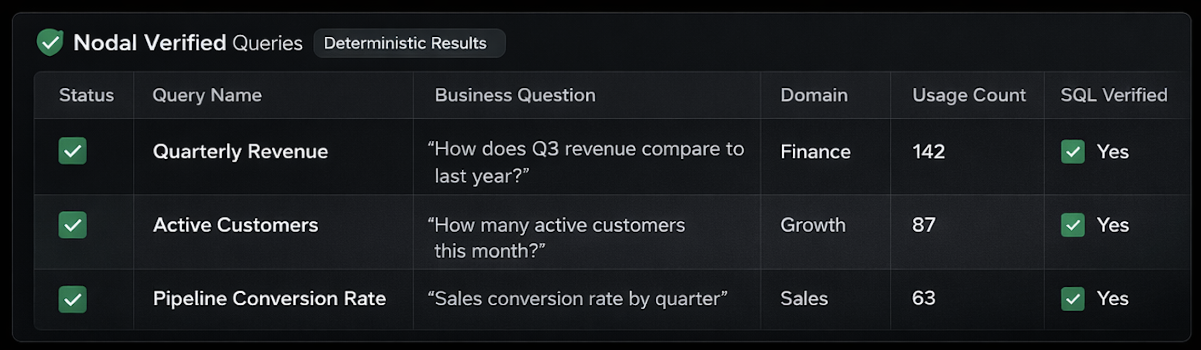Image resolution: width=1201 pixels, height=350 pixels.
Task: Click the Business Question column header
Action: pos(515,95)
